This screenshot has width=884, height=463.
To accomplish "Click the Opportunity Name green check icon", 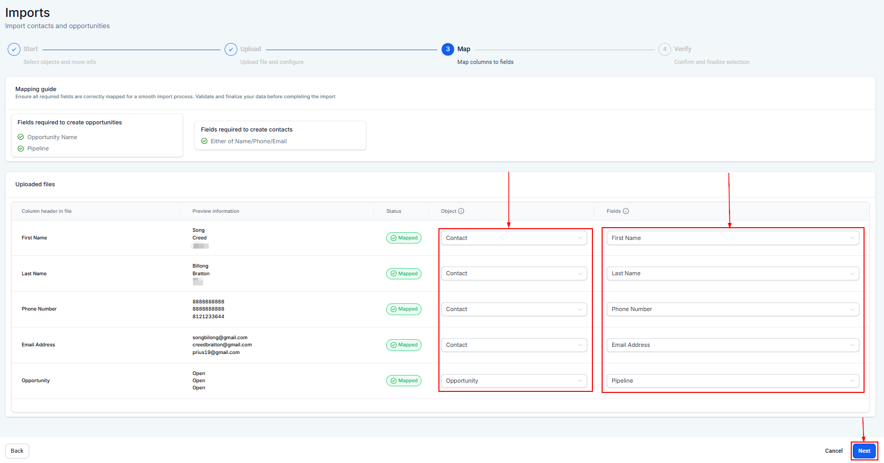I will click(21, 137).
